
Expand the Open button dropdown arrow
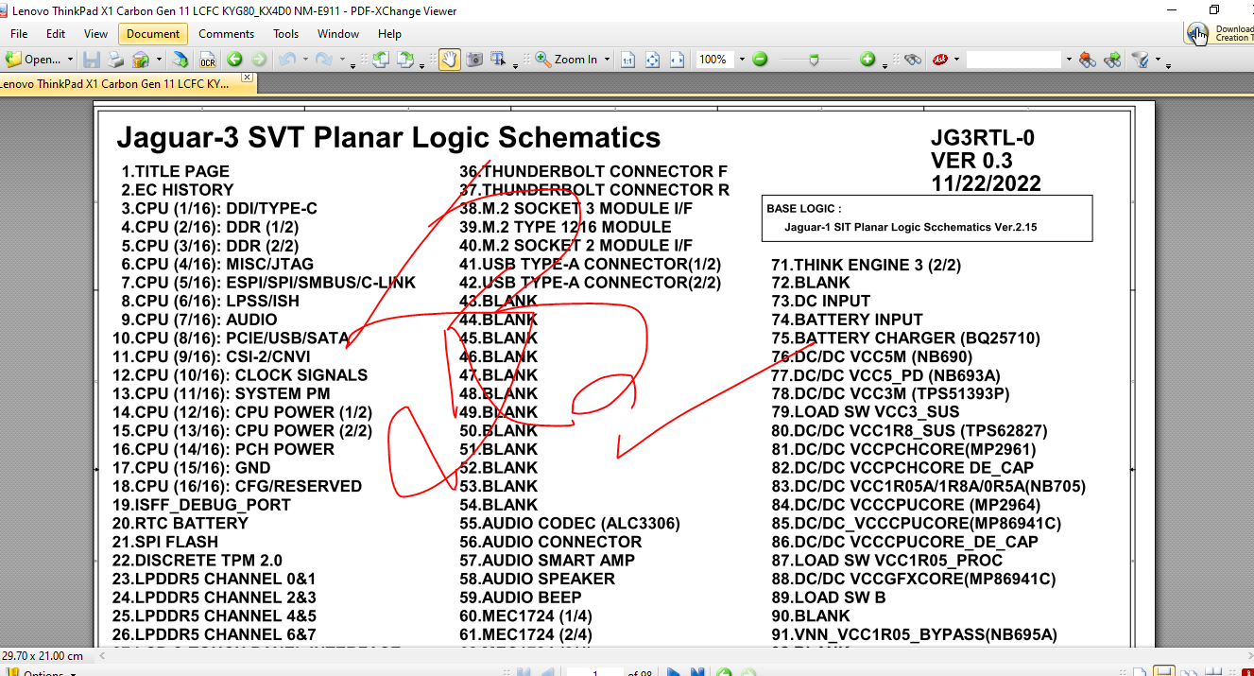[70, 60]
